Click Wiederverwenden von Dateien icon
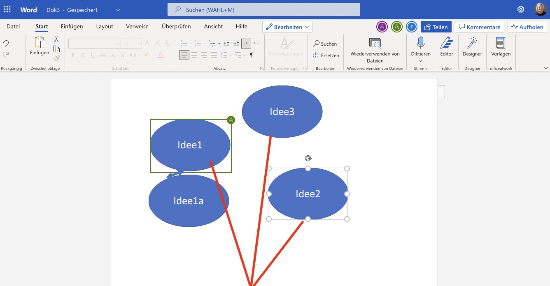Screen dimensions: 550x286 [375, 43]
